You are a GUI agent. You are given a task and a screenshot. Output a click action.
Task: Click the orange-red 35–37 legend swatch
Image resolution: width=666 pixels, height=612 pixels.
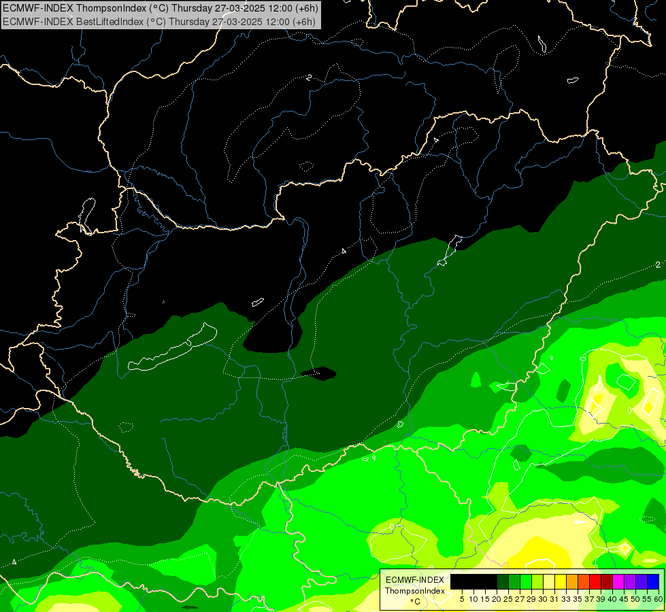[584, 581]
